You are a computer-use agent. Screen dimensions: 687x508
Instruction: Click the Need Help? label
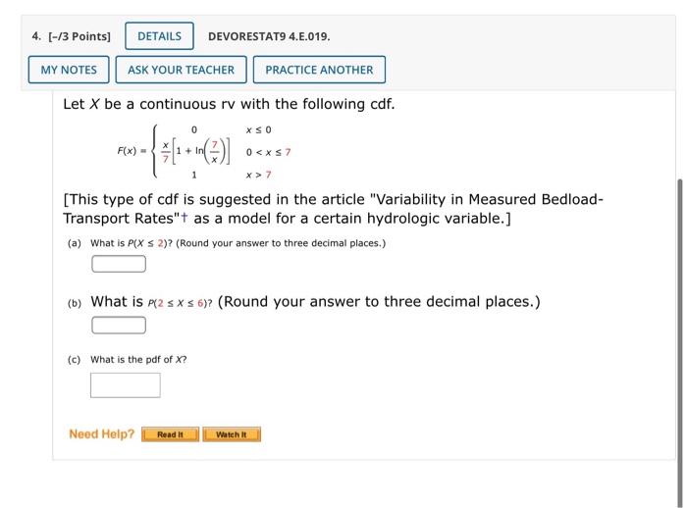tap(102, 434)
